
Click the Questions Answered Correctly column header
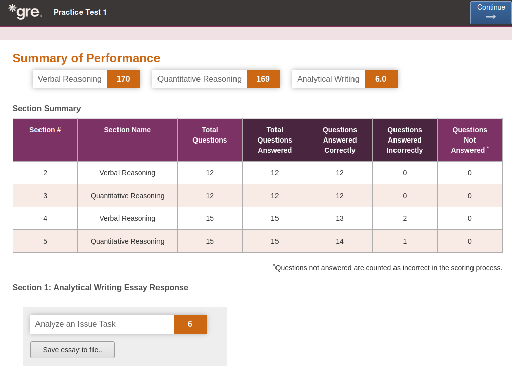click(340, 140)
